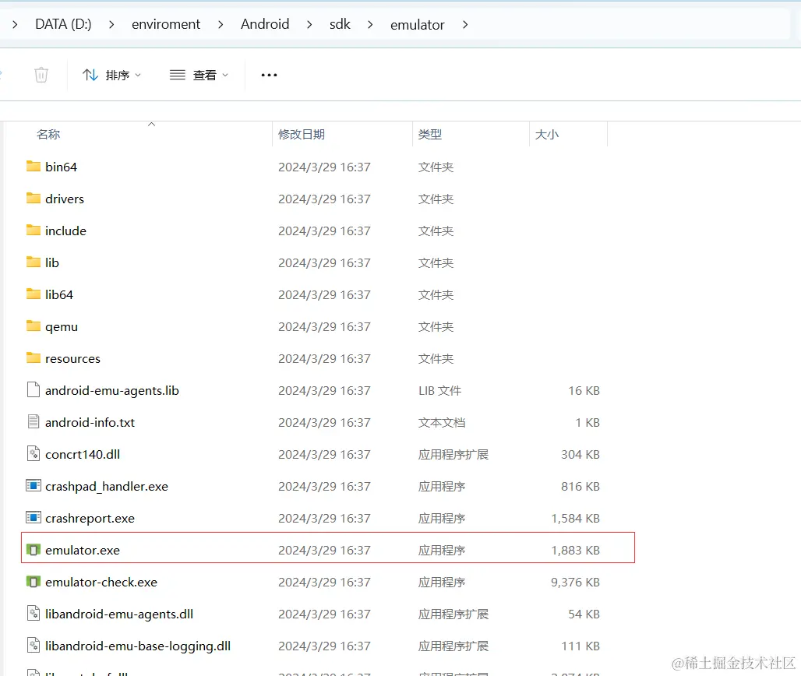801x676 pixels.
Task: Expand chevron after emulator breadcrumb
Action: 465,24
